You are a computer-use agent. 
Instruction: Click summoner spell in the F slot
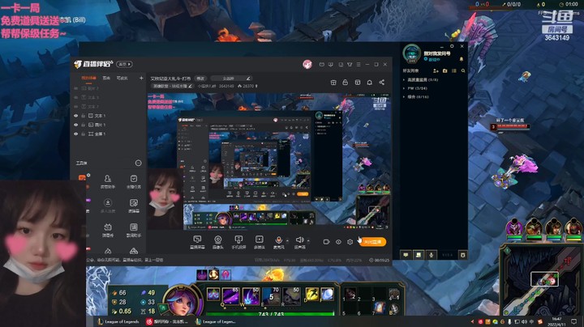tap(327, 295)
